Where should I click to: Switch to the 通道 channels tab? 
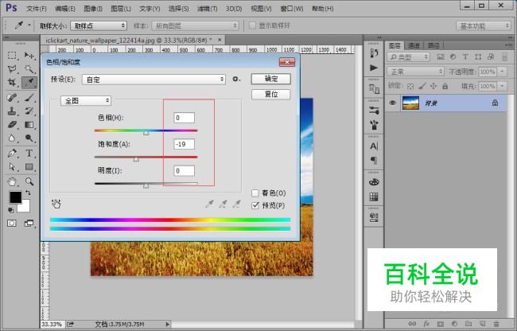coord(414,45)
